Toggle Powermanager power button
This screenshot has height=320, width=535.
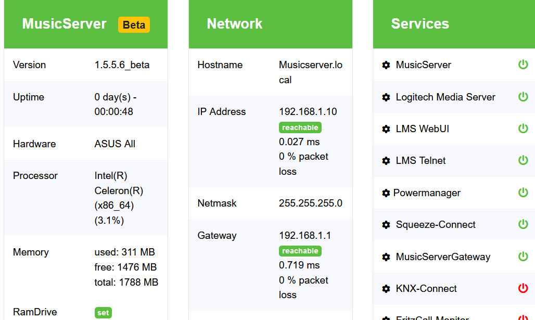(x=523, y=193)
